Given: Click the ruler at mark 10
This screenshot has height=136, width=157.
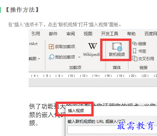Looking at the screenshot, I should click(x=71, y=76).
